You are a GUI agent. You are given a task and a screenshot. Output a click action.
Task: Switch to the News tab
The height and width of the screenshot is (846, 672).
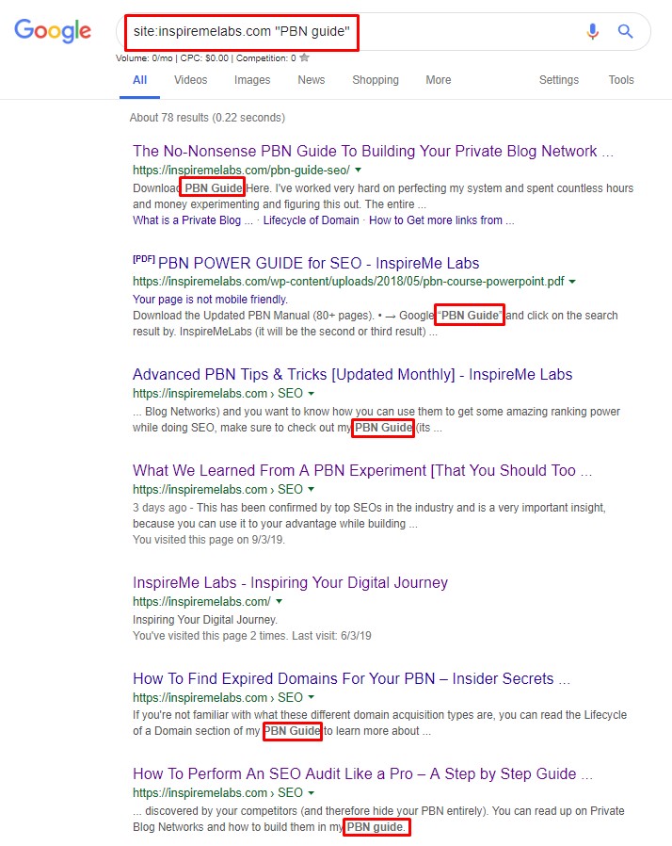311,80
